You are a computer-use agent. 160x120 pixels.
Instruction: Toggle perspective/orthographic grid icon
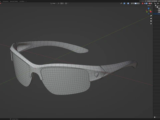point(151,24)
